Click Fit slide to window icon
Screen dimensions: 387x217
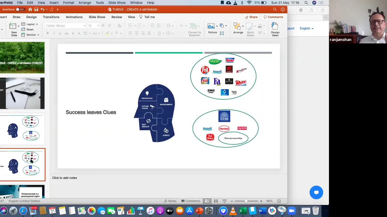(x=279, y=201)
